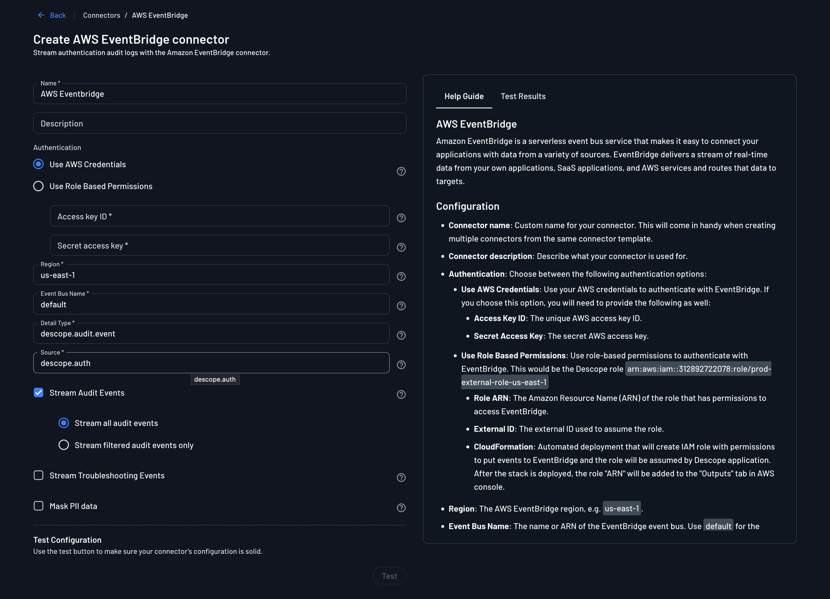Switch to the Help Guide tab

click(x=464, y=96)
